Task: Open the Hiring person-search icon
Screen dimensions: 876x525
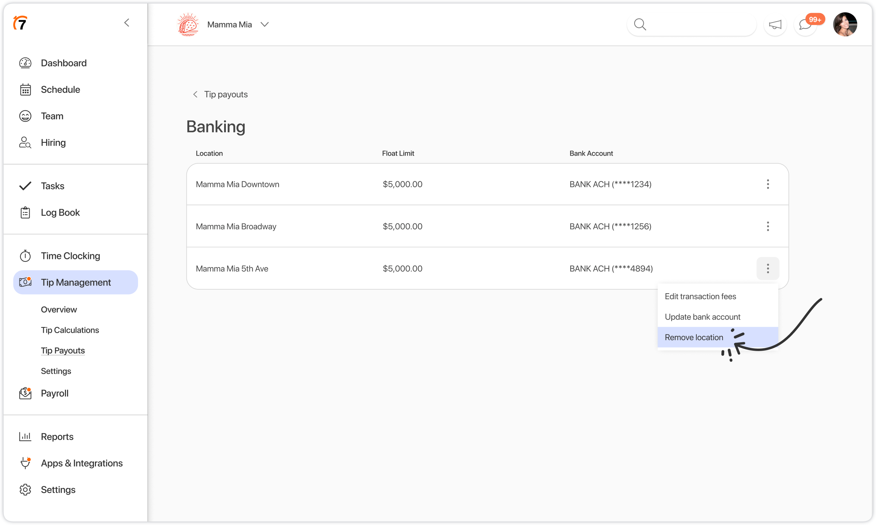Action: (x=25, y=143)
